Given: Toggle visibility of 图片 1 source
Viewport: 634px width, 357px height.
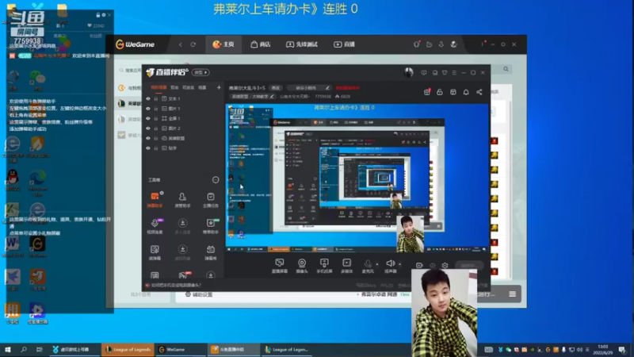Looking at the screenshot, I should [148, 109].
